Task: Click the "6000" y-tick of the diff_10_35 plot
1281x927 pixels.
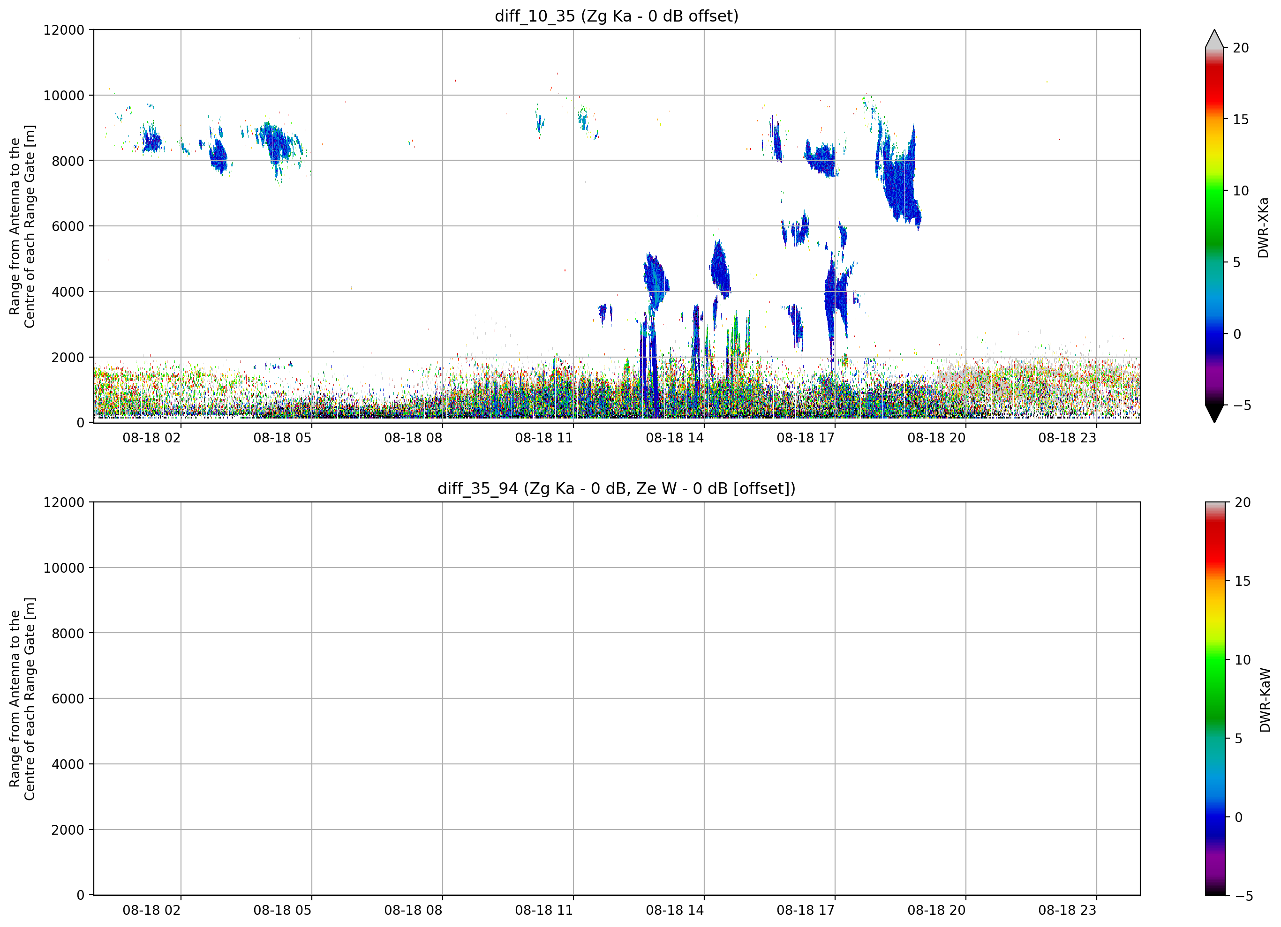Action: coord(68,226)
